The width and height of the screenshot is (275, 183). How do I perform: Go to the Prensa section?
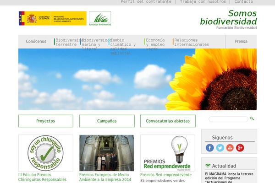pyautogui.click(x=241, y=42)
